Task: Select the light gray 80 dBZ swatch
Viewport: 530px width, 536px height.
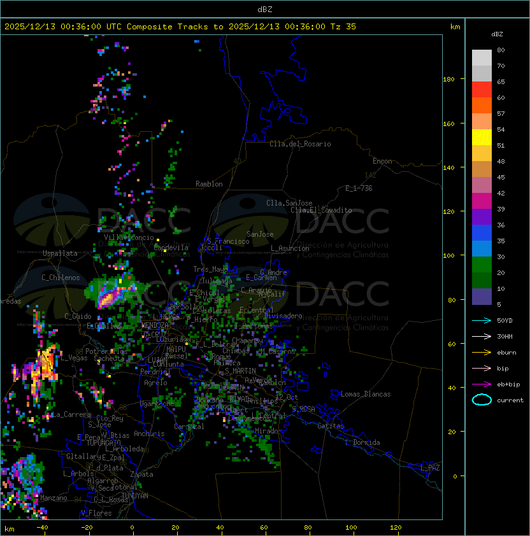Action: [x=482, y=58]
